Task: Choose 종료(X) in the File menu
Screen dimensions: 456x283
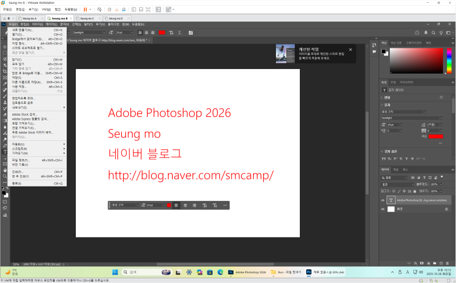Action: [37, 183]
